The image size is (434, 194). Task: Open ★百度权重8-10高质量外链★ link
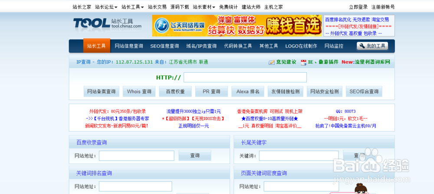(270, 119)
